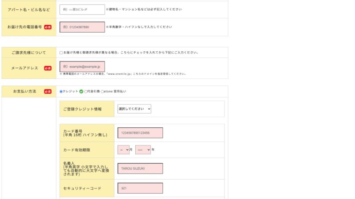Click the ご請求先様について label
Image resolution: width=355 pixels, height=199 pixels.
click(x=29, y=53)
